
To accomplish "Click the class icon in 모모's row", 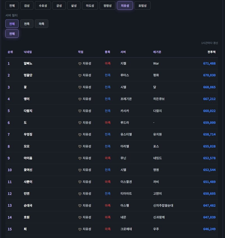I will (80, 147).
